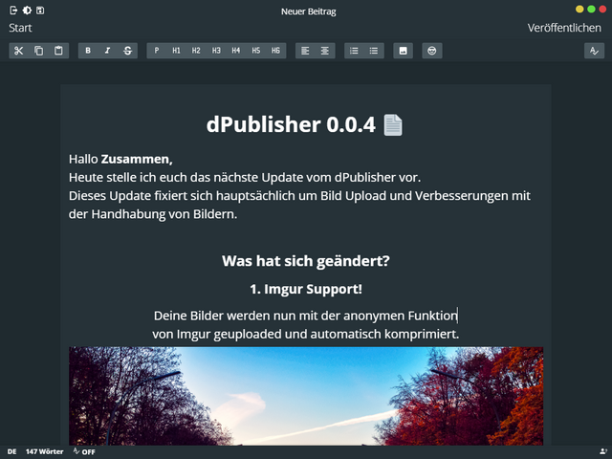This screenshot has width=612, height=459.
Task: Click the Veröffentlichen publish button
Action: point(564,28)
